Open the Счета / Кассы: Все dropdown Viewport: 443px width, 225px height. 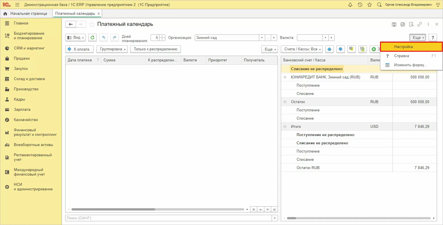point(302,49)
